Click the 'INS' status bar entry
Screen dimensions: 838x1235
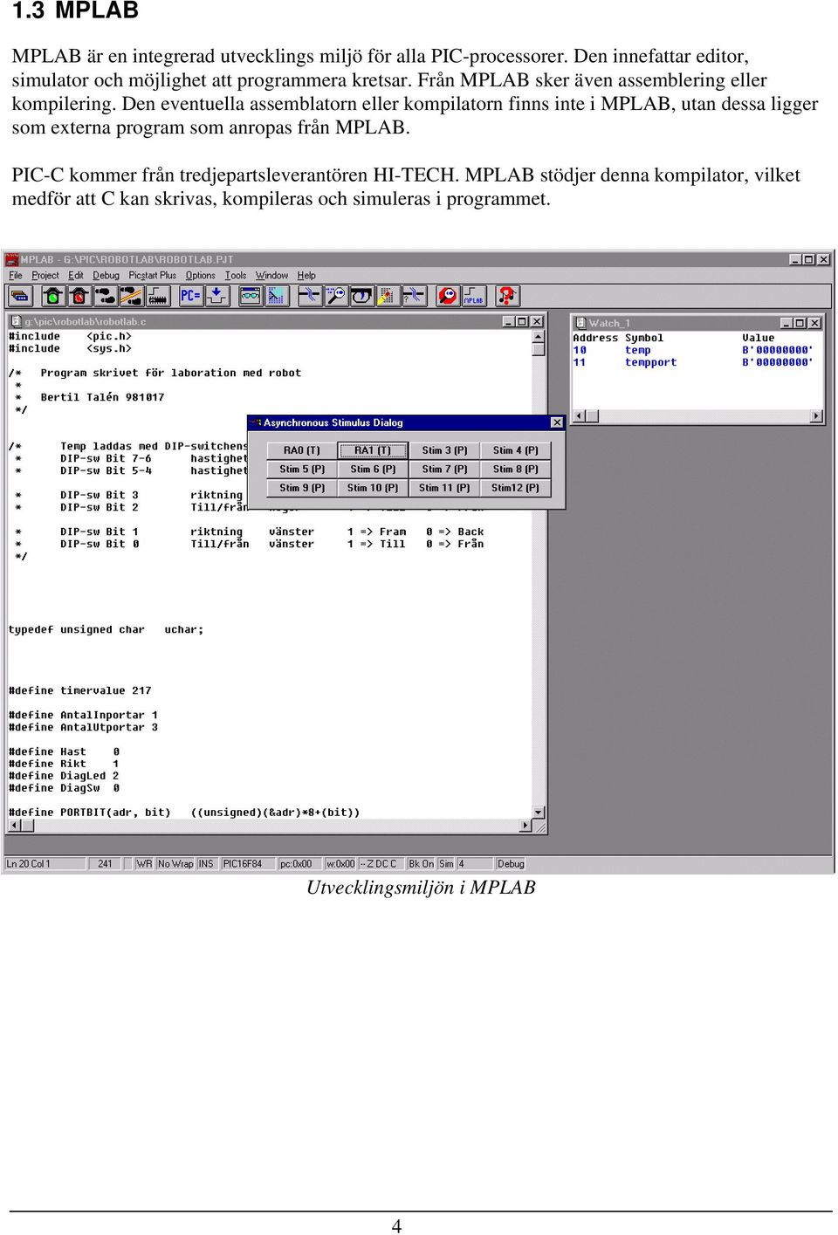pyautogui.click(x=206, y=864)
